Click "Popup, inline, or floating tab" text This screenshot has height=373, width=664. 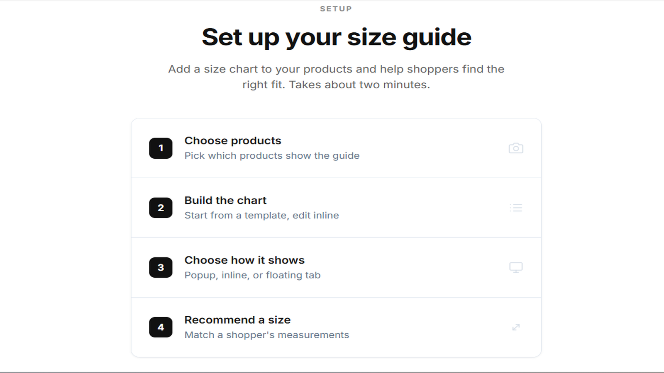pos(252,275)
